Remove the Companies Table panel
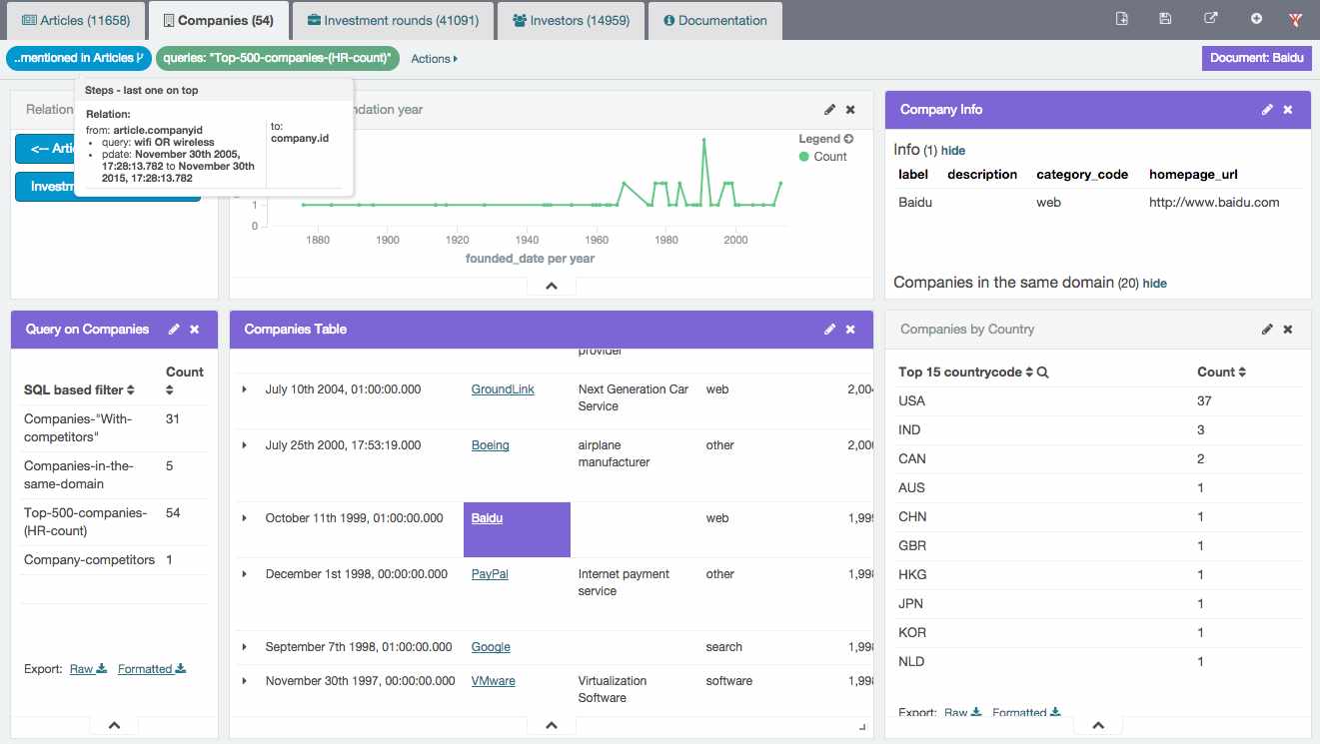The width and height of the screenshot is (1320, 744). pos(850,330)
